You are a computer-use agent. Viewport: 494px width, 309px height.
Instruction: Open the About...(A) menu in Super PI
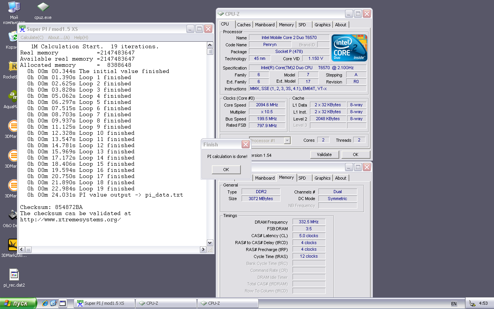59,37
